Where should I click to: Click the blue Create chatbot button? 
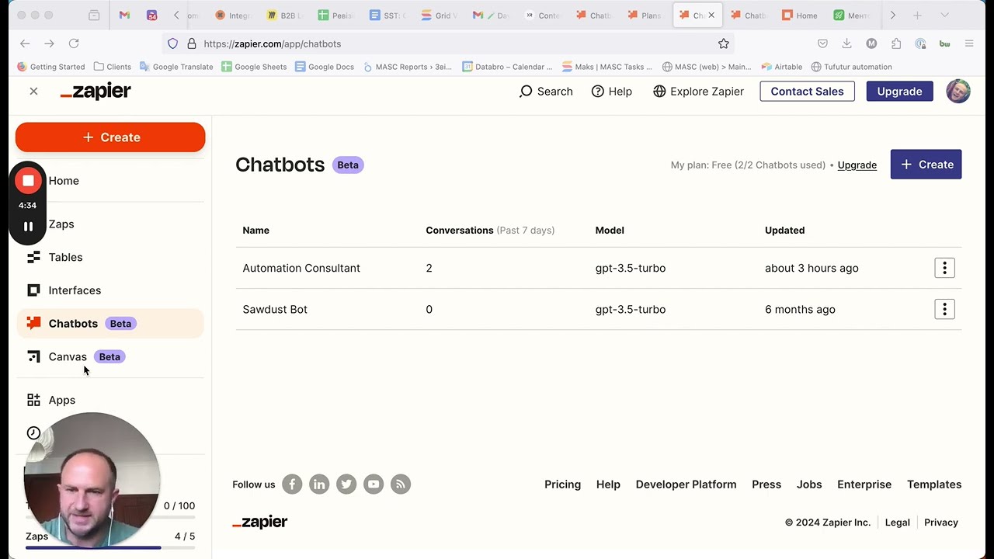point(926,165)
